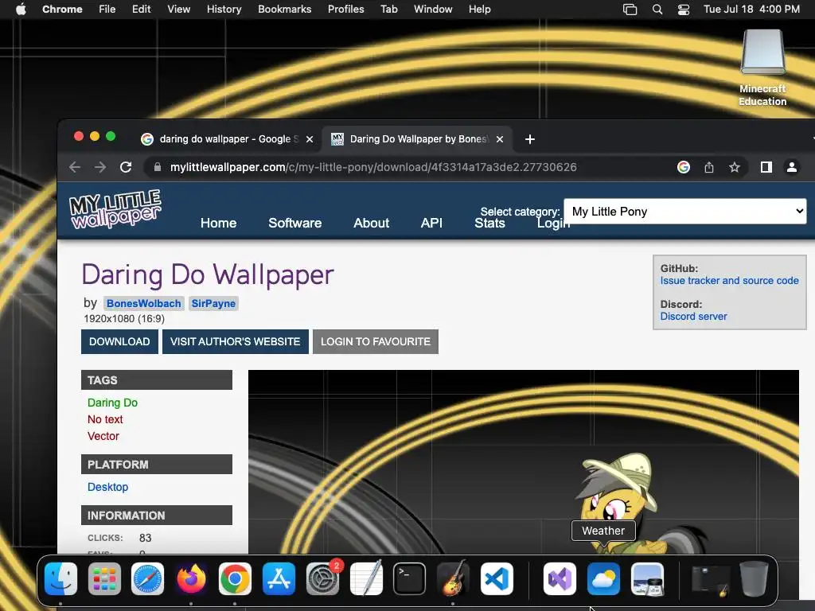Open the Window menu
The height and width of the screenshot is (611, 815).
(433, 10)
